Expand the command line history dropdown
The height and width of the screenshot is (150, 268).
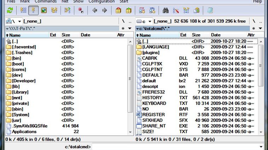click(x=261, y=147)
